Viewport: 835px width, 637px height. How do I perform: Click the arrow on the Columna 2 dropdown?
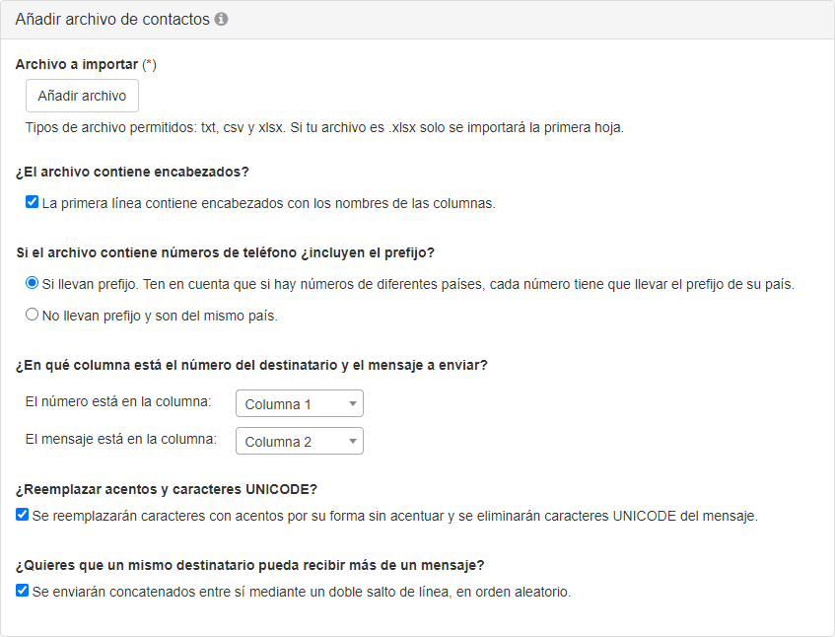click(352, 442)
